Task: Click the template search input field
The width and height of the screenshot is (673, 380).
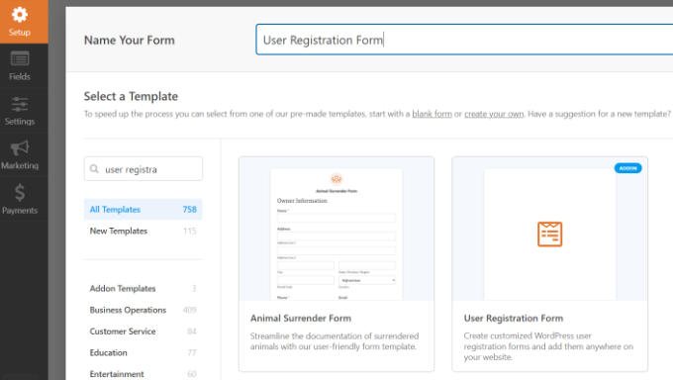Action: click(143, 169)
